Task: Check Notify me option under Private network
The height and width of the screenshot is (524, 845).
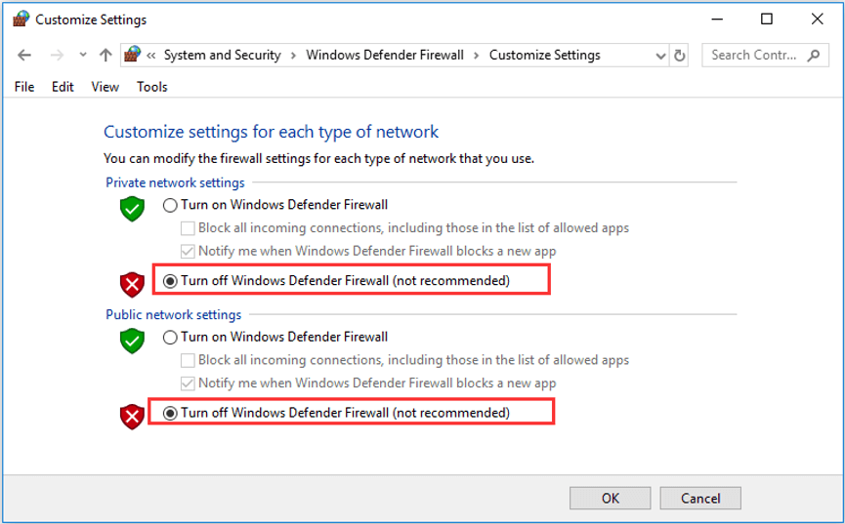Action: click(188, 252)
